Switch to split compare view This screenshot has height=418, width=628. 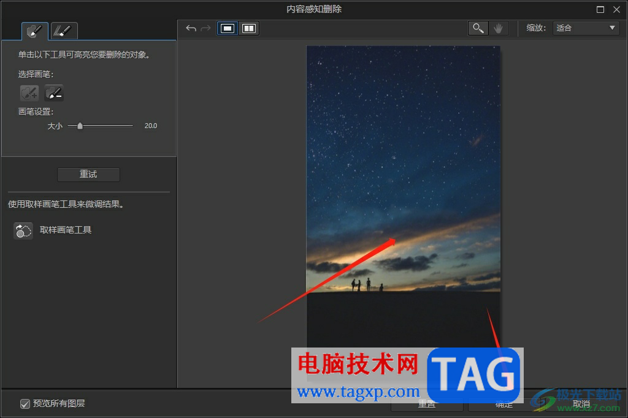pyautogui.click(x=249, y=28)
